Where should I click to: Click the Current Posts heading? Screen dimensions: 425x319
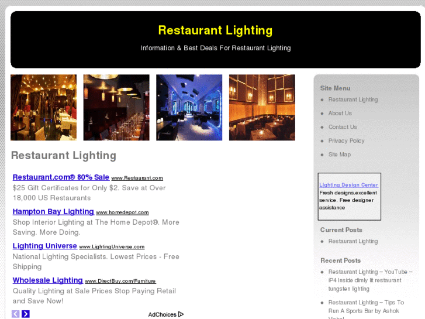341,230
